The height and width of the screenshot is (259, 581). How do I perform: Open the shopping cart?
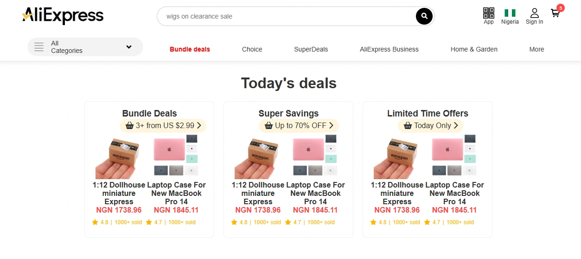pyautogui.click(x=555, y=13)
